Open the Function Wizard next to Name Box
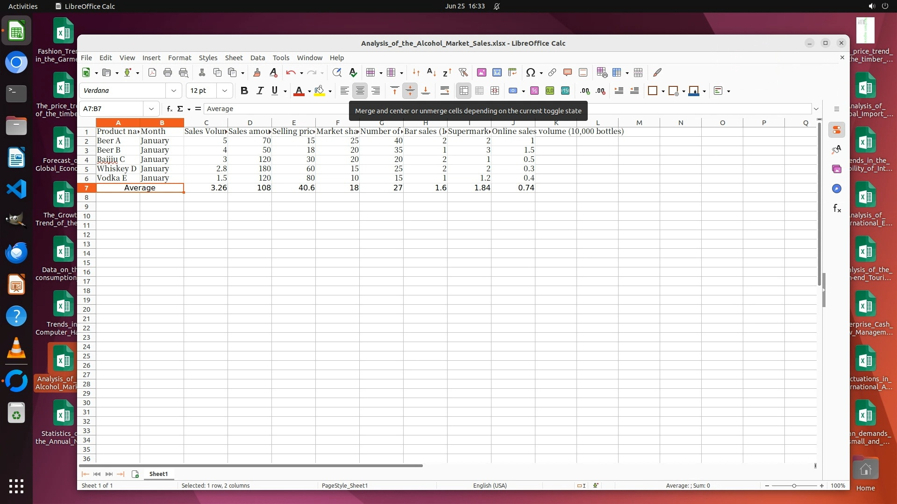The height and width of the screenshot is (504, 897). (x=169, y=109)
